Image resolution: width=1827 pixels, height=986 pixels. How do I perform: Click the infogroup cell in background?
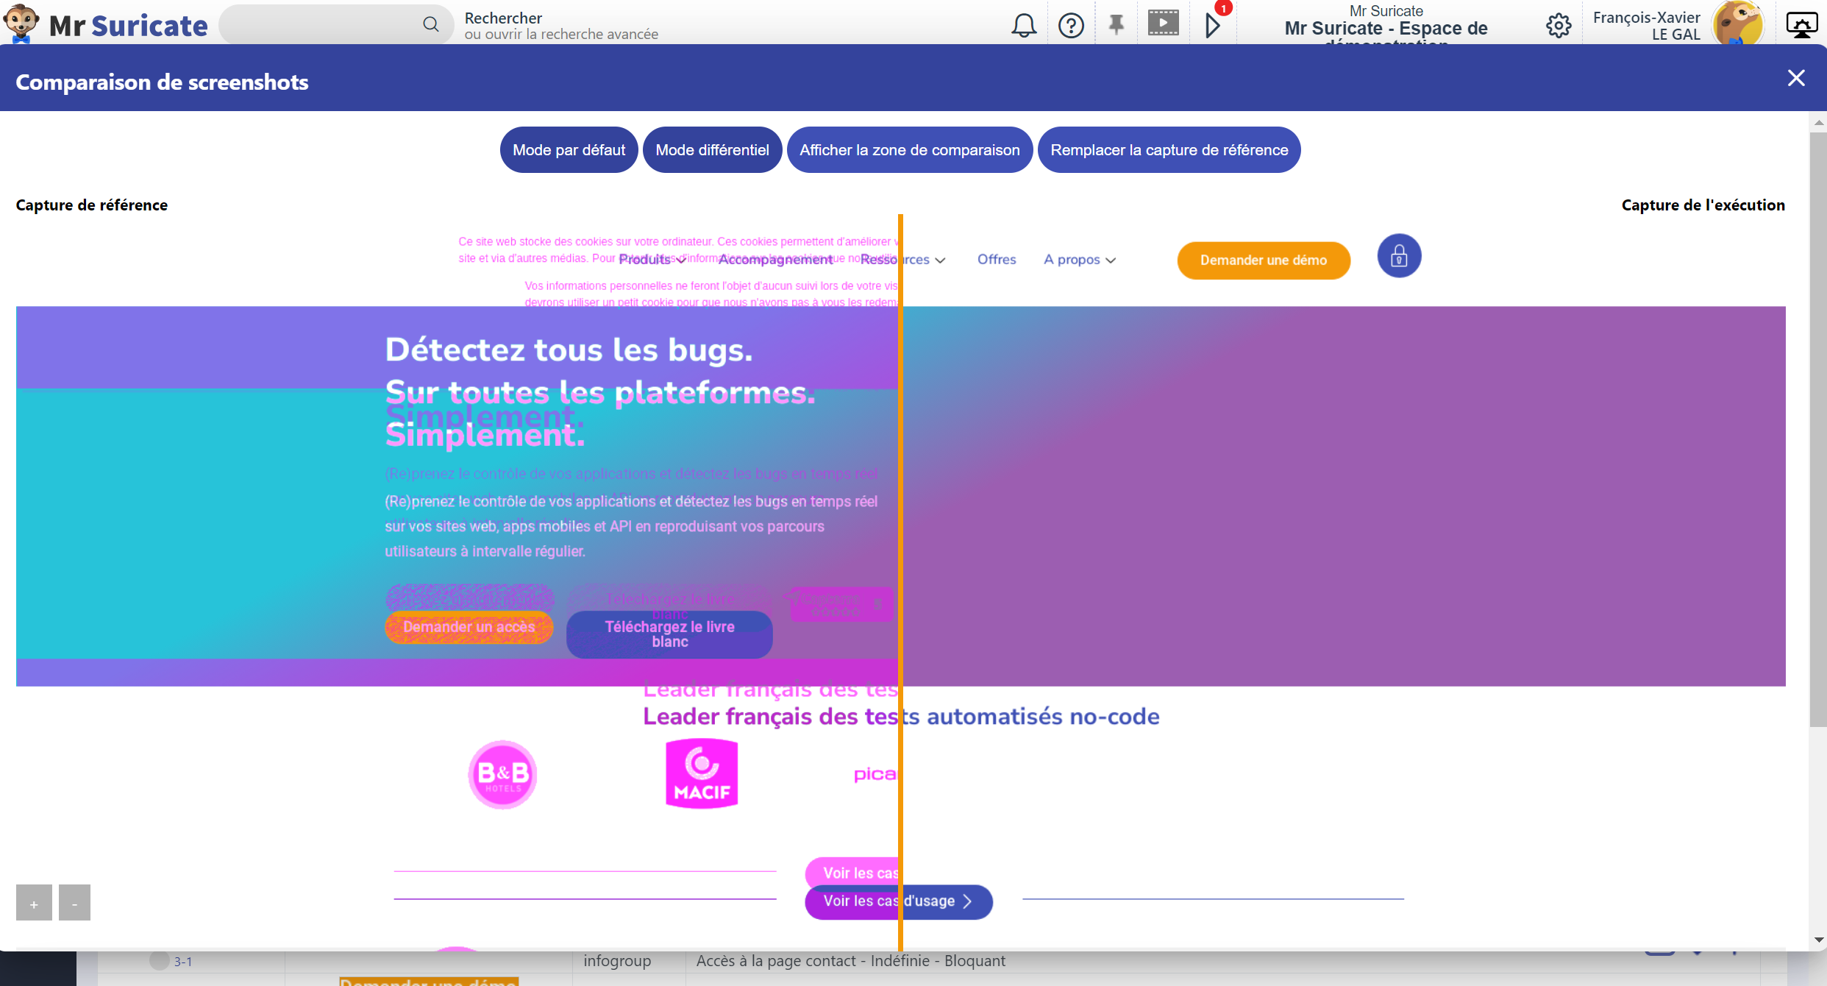pyautogui.click(x=617, y=961)
